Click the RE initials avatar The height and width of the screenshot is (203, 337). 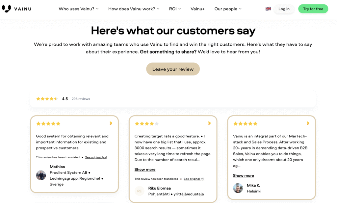pyautogui.click(x=140, y=191)
